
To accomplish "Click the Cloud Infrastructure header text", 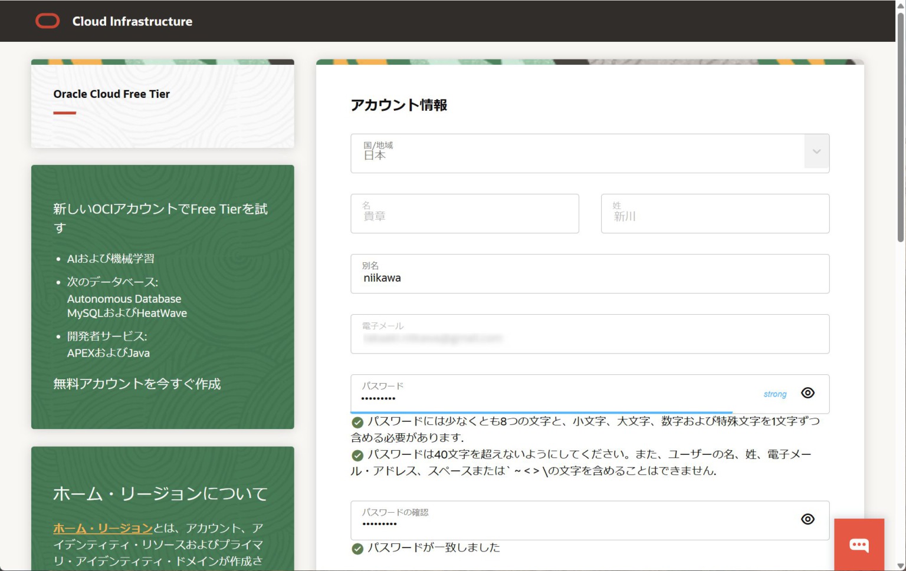I will (132, 21).
